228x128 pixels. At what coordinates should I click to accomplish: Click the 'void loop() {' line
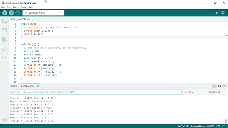(30, 45)
